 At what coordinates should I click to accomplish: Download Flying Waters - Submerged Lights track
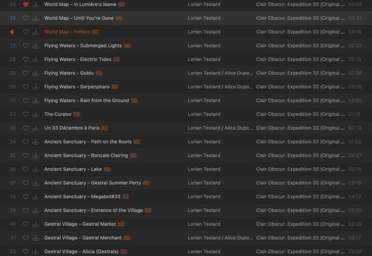coord(36,46)
